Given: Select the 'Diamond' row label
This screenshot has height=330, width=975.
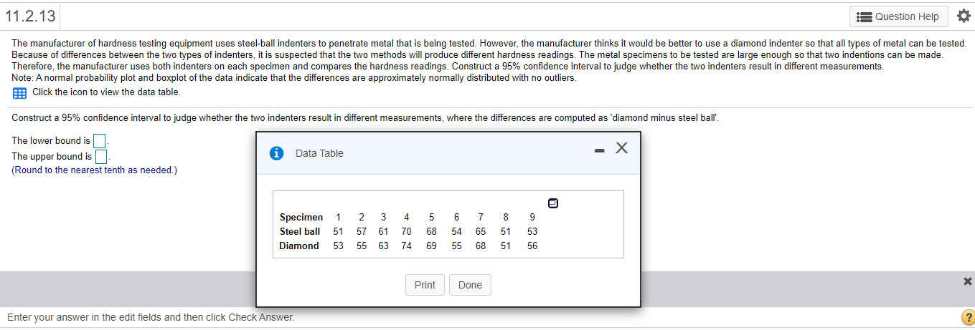Looking at the screenshot, I should point(299,246).
